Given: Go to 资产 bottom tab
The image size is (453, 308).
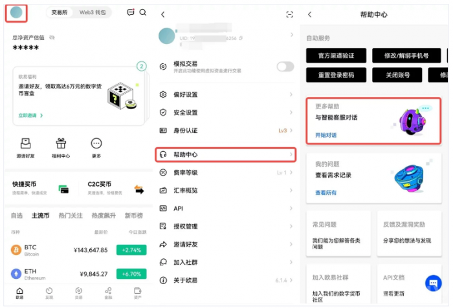Looking at the screenshot, I should tap(138, 293).
